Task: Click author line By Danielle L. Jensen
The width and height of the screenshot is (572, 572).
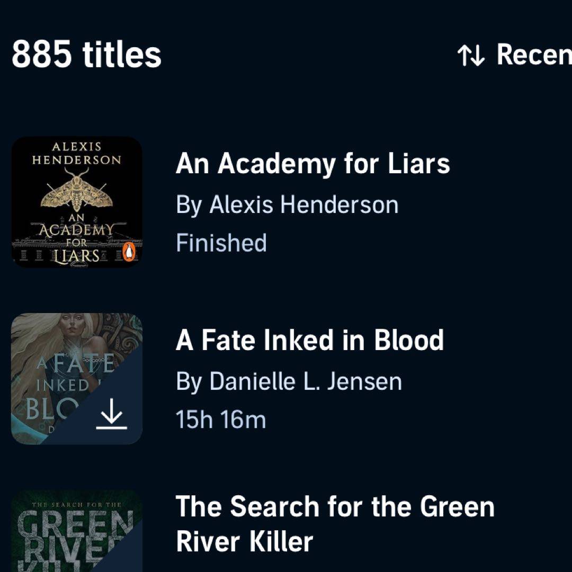Action: (289, 381)
